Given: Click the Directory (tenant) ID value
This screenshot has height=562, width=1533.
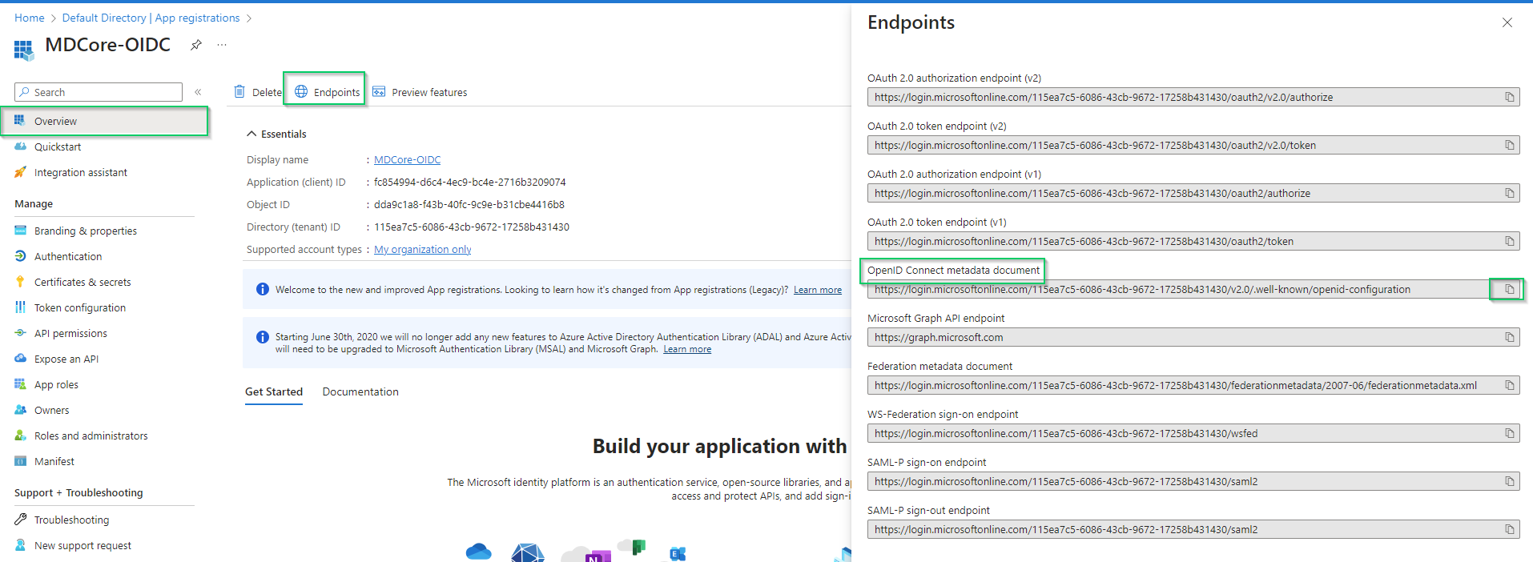Looking at the screenshot, I should pyautogui.click(x=471, y=227).
